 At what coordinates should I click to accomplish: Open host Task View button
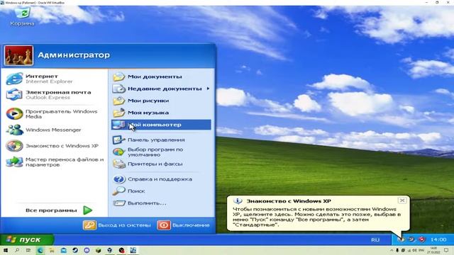[28, 250]
